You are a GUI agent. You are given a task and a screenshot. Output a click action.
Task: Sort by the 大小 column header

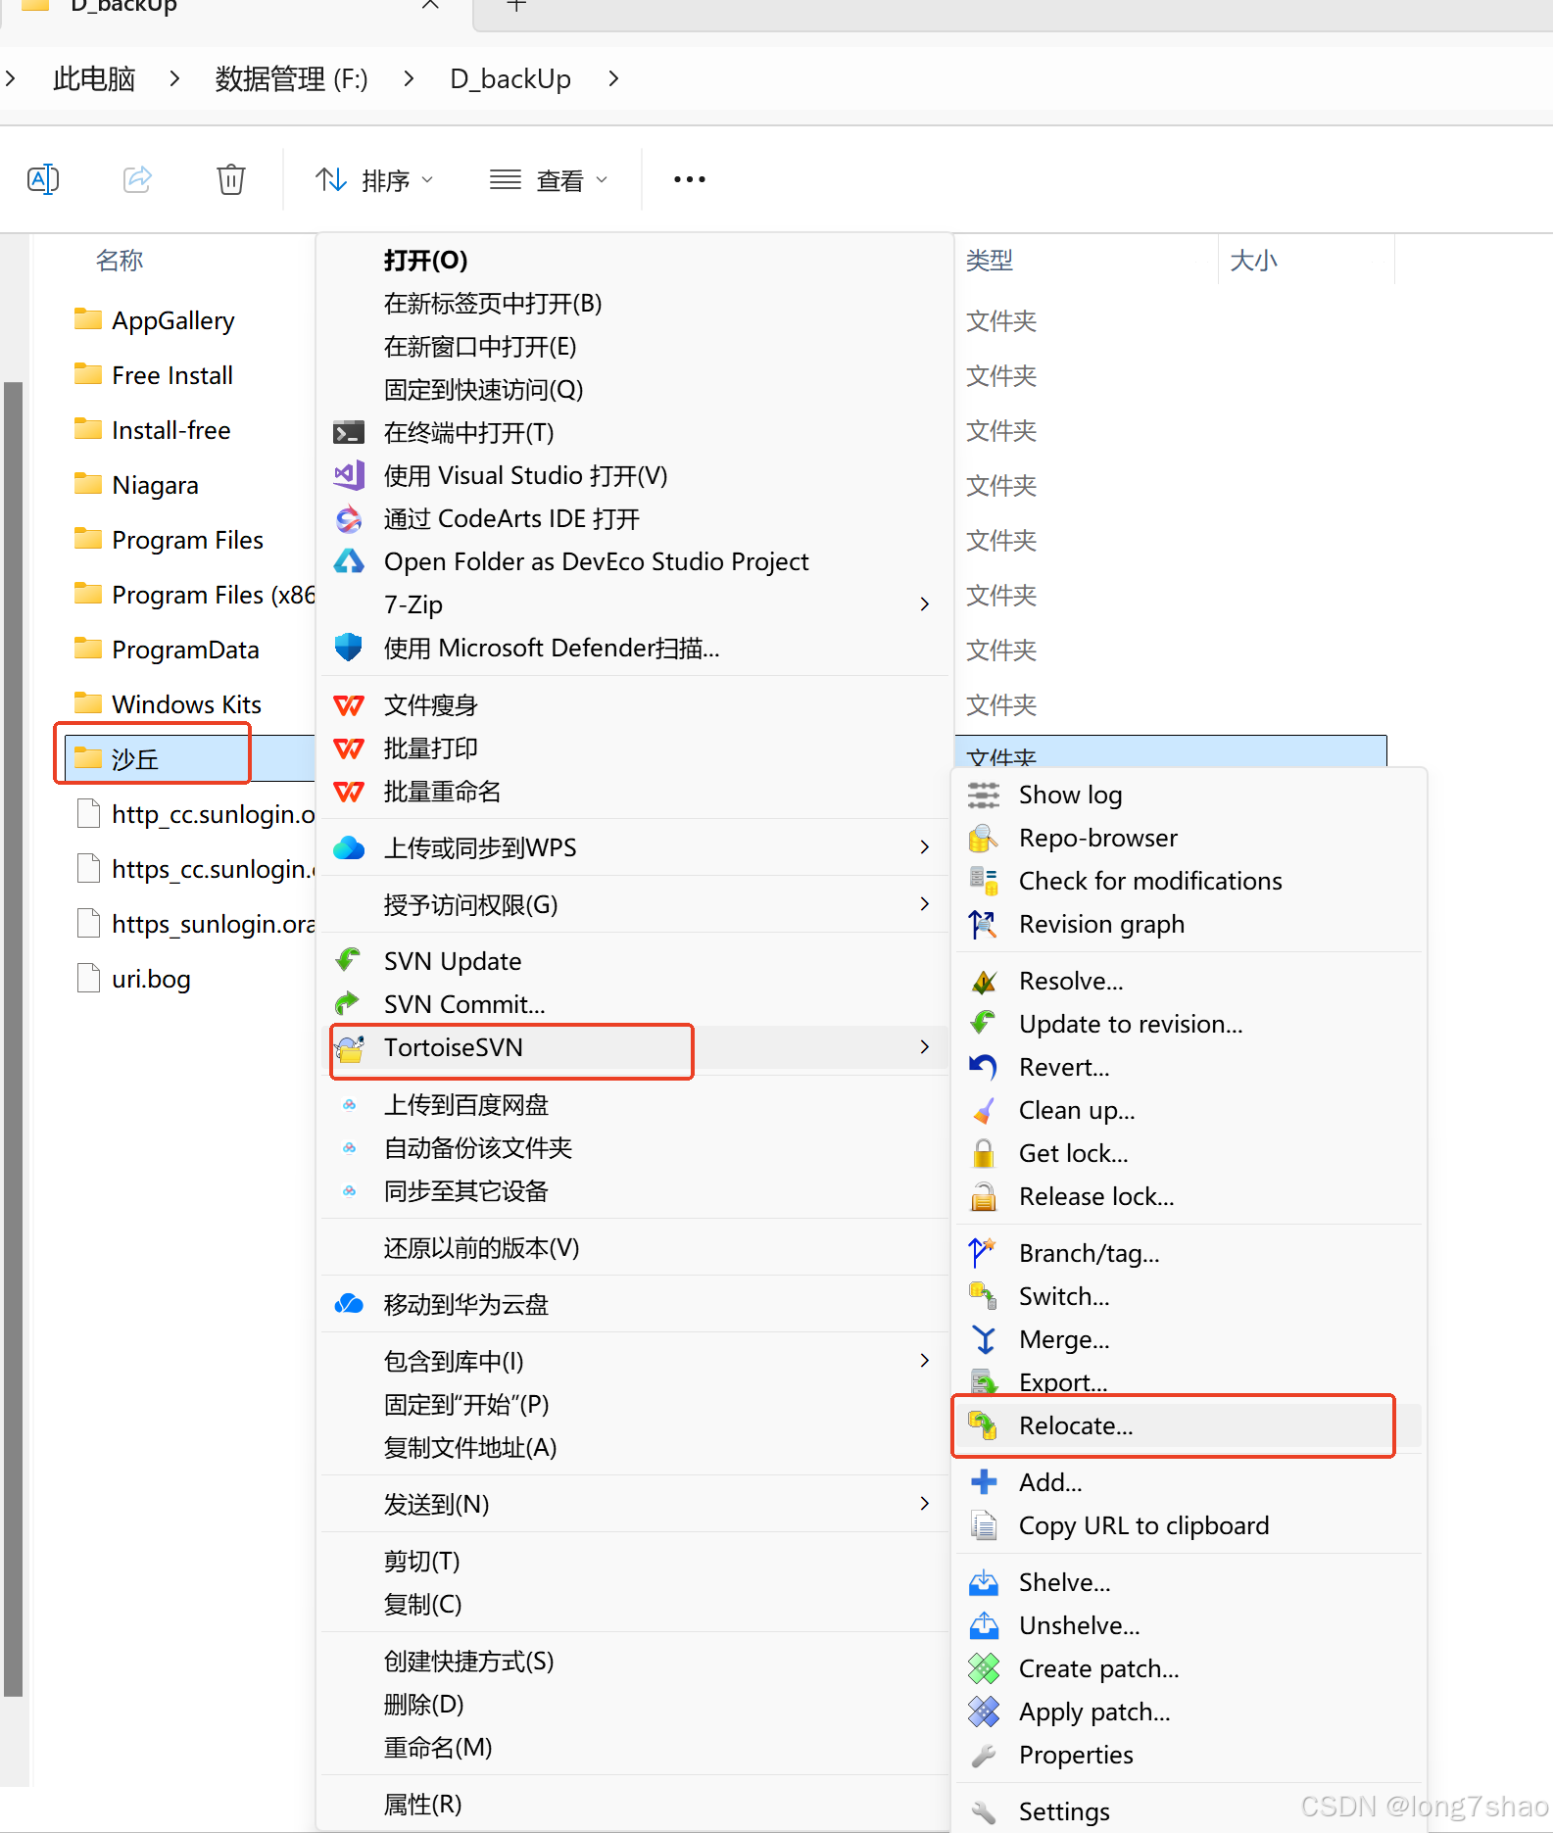point(1254,261)
